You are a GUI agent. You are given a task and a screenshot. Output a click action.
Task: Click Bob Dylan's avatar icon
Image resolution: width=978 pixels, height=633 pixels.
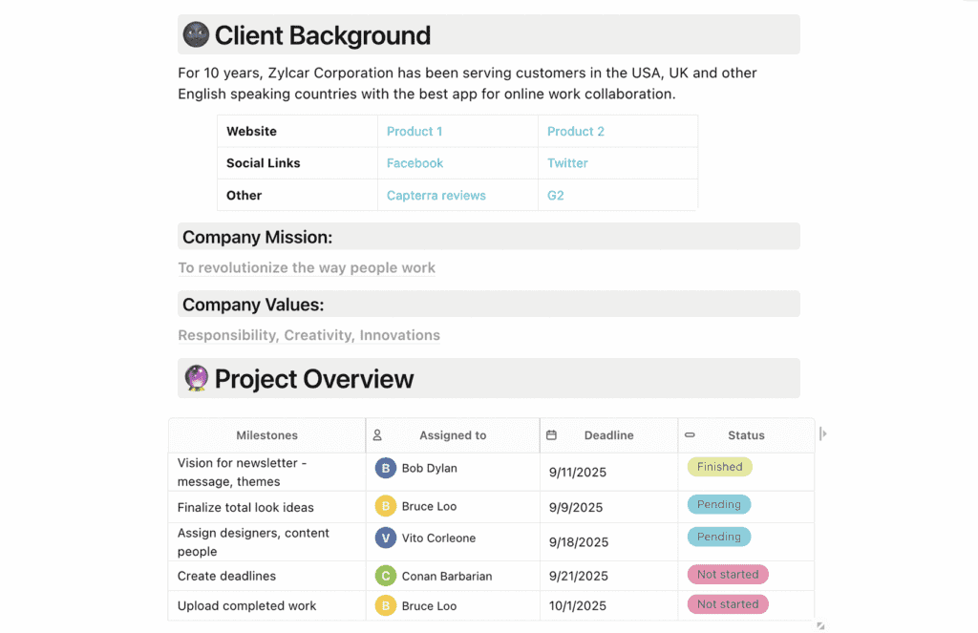pyautogui.click(x=385, y=469)
